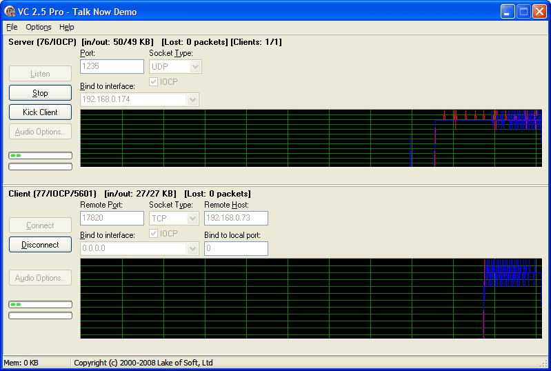The image size is (551, 371).
Task: Toggle the server IOCP checkbox
Action: pos(153,82)
